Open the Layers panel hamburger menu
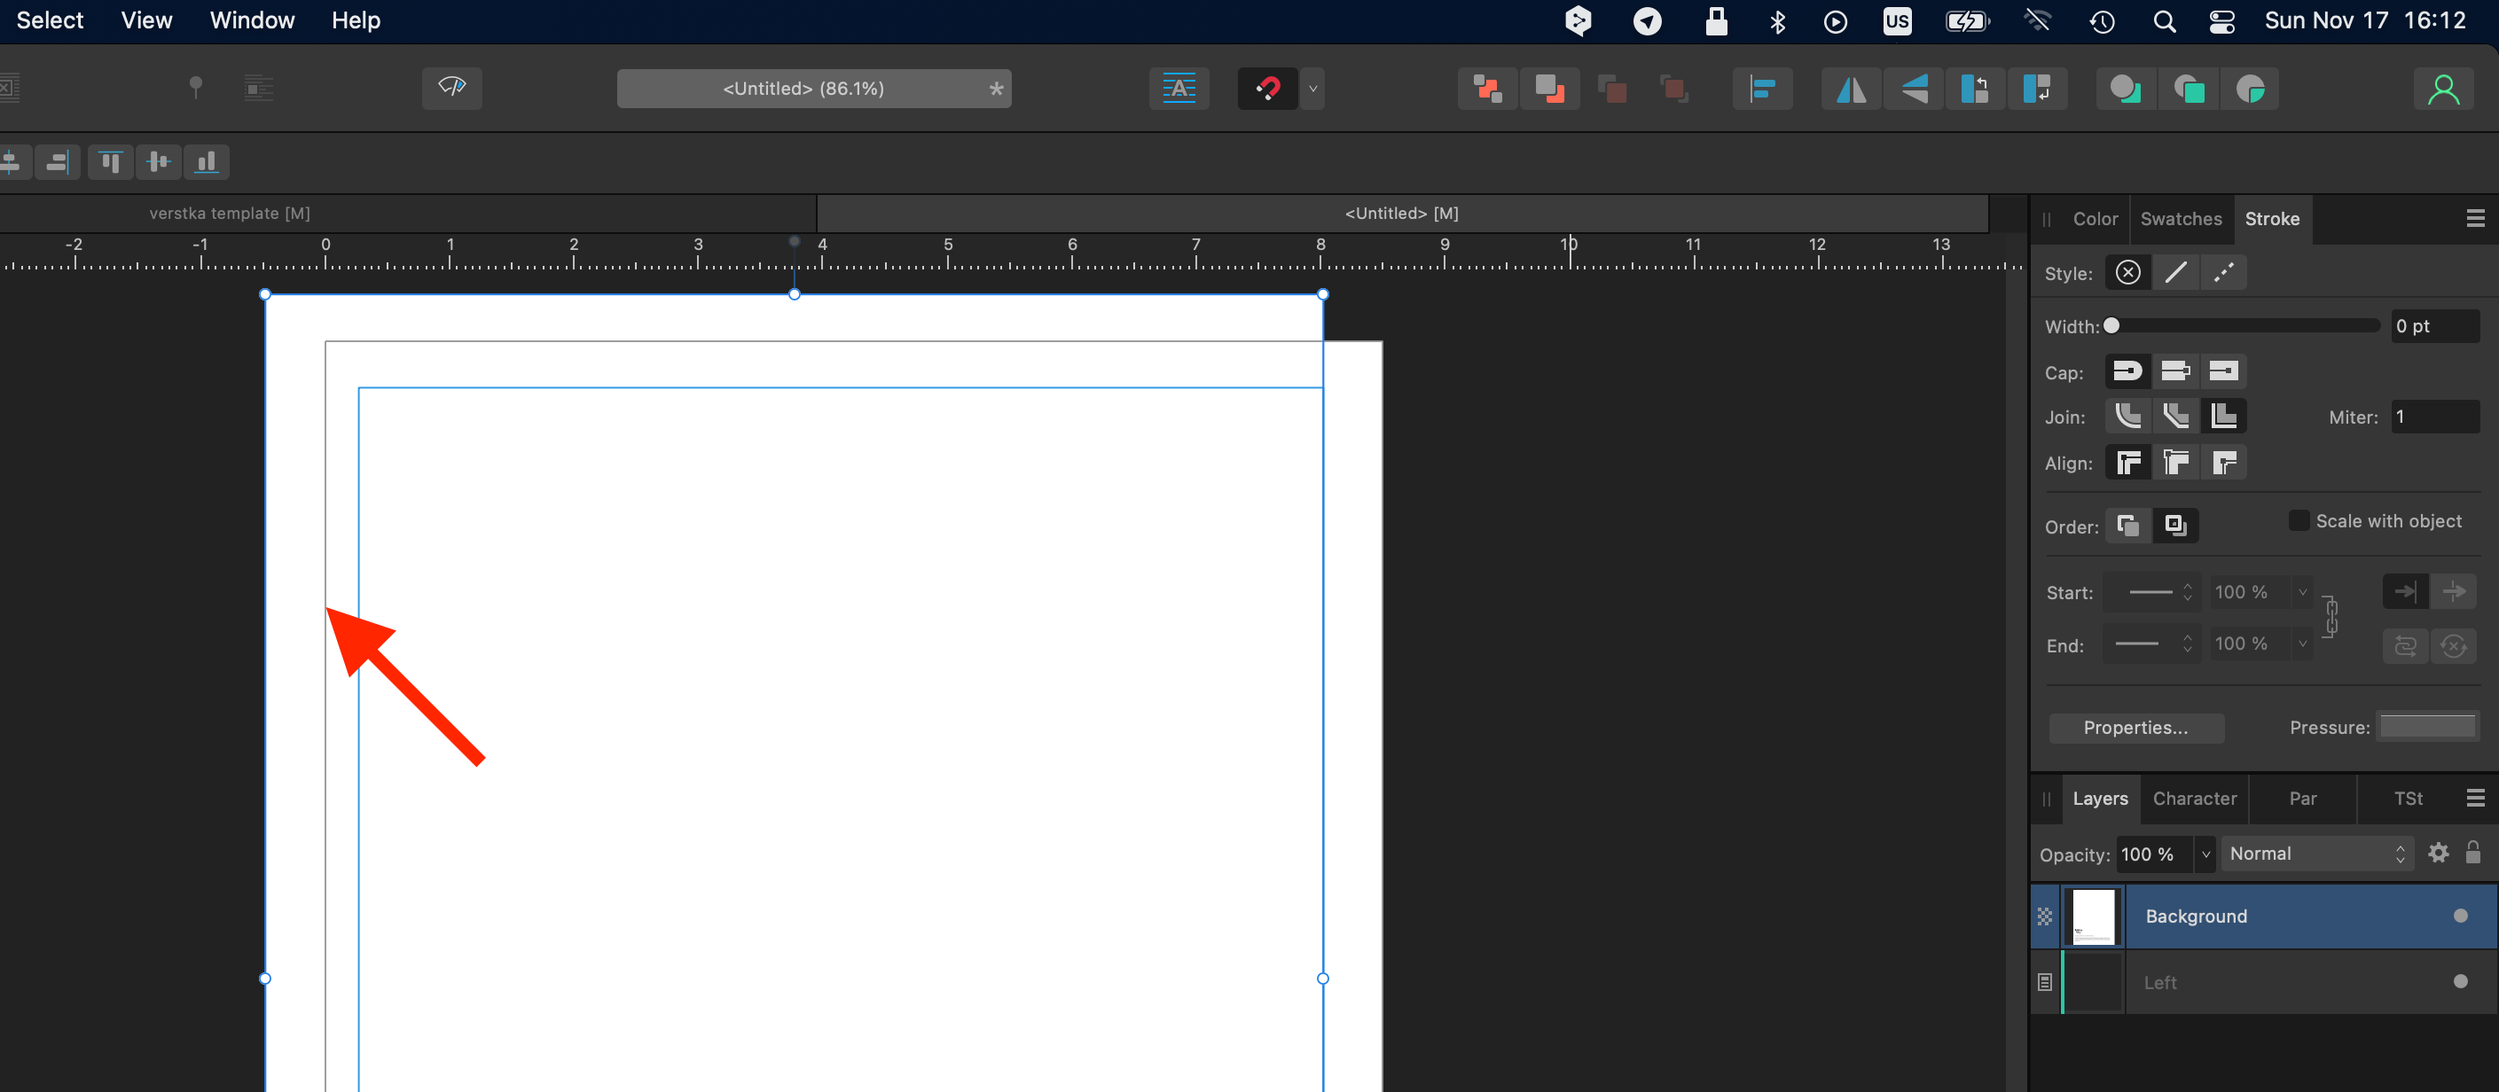The image size is (2499, 1092). tap(2475, 798)
